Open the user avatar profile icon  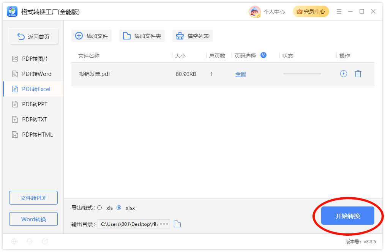255,11
